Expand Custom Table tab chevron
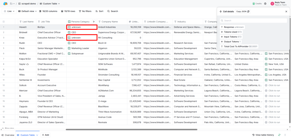291x139 pixels. click(x=37, y=135)
